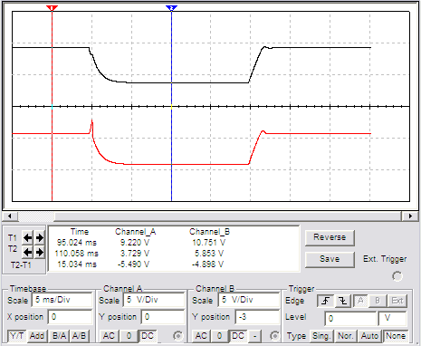The width and height of the screenshot is (421, 346).
Task: Shift T2 cursor right with arrow
Action: coord(39,252)
